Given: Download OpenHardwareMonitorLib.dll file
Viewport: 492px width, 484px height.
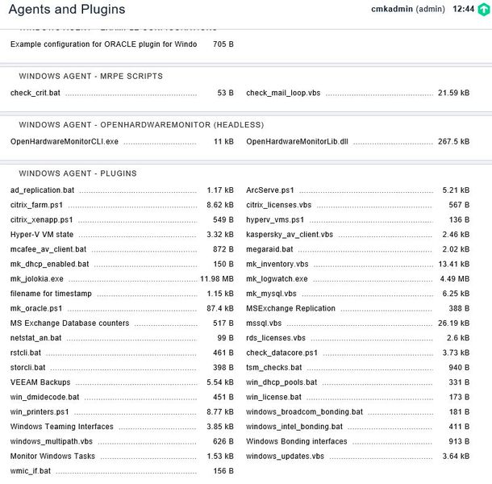Looking at the screenshot, I should (x=297, y=141).
